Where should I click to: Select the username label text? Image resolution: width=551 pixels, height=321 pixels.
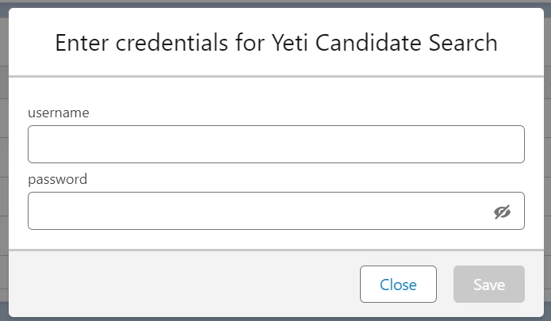(59, 113)
